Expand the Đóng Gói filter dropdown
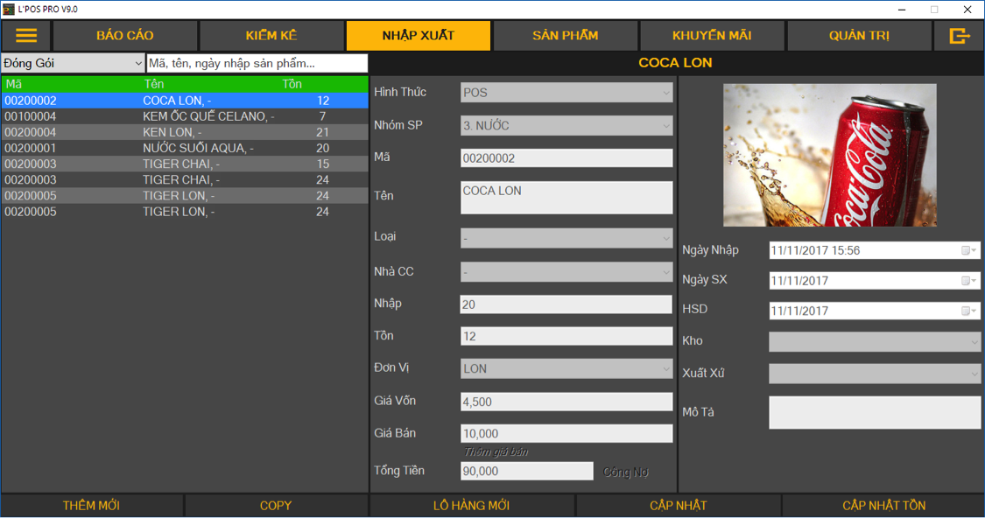Image resolution: width=985 pixels, height=518 pixels. 138,64
